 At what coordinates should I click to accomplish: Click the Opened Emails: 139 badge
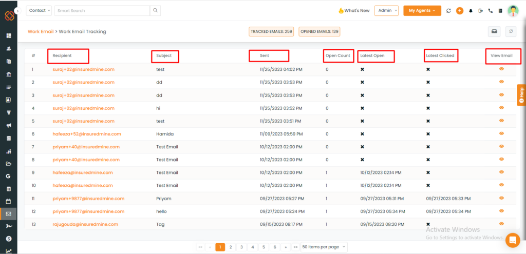pyautogui.click(x=320, y=31)
